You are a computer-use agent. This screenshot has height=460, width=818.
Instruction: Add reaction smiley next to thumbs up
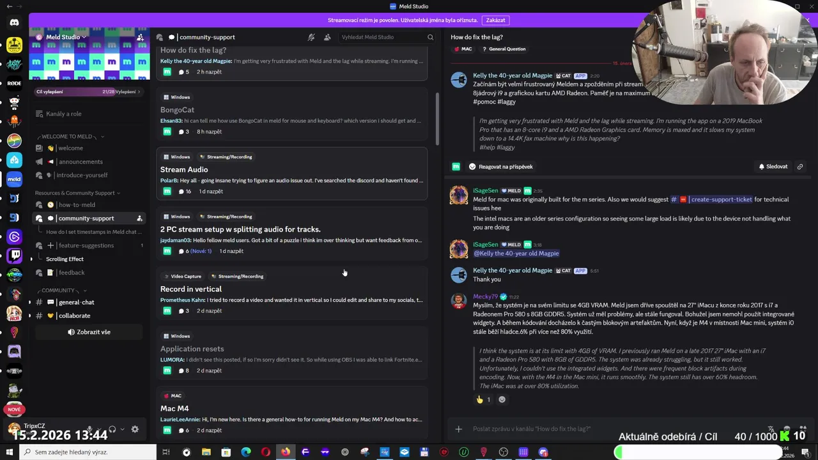502,400
